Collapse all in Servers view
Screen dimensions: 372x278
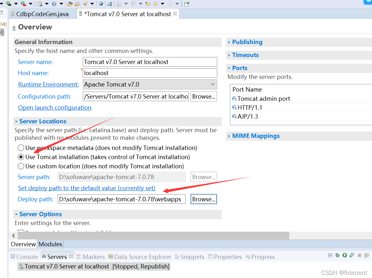coord(330,255)
